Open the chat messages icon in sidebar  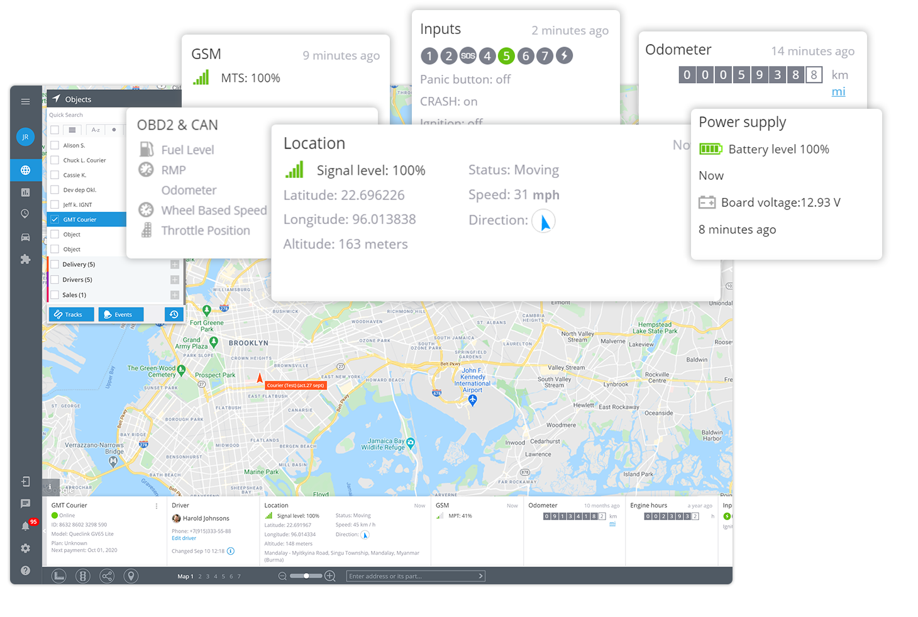[25, 503]
